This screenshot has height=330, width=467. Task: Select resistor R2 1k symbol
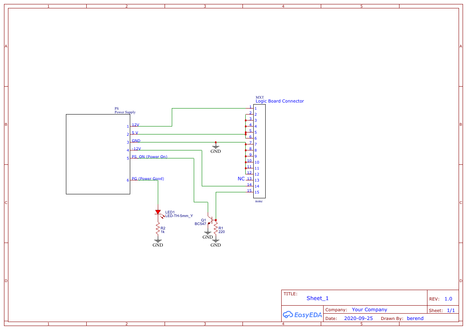[x=158, y=229]
